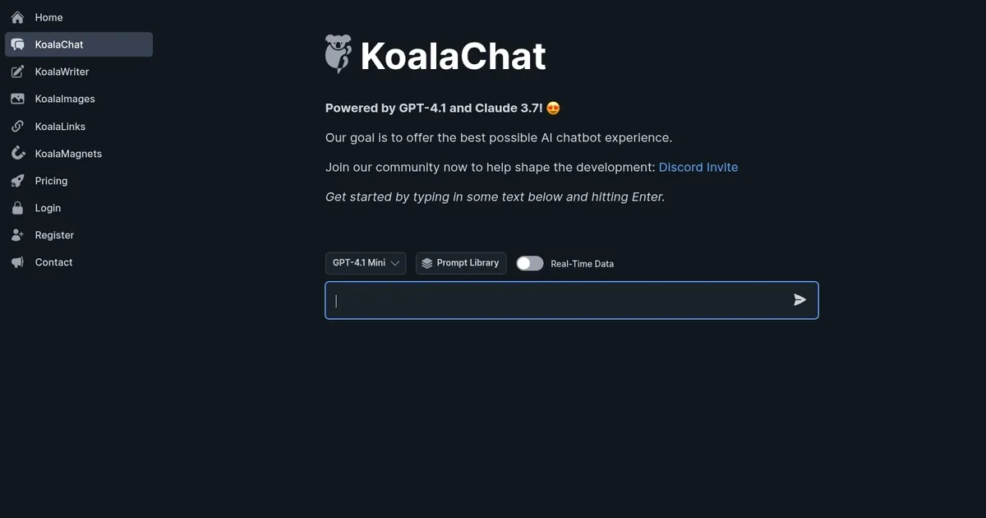Image resolution: width=986 pixels, height=518 pixels.
Task: Click the Home house icon
Action: pos(17,17)
